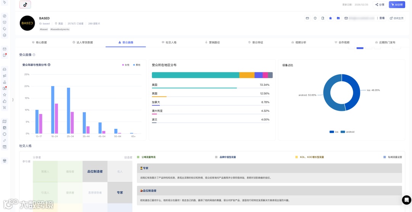Click the 分享 share button
Screen dimensions: 412x212
pyautogui.click(x=380, y=5)
